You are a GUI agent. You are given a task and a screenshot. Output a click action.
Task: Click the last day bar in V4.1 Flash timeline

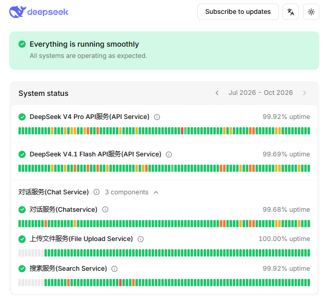(x=309, y=168)
